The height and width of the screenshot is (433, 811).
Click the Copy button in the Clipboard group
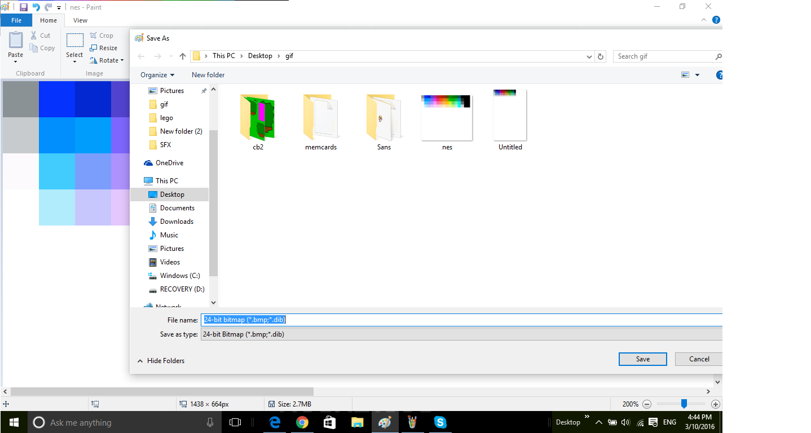pyautogui.click(x=43, y=48)
